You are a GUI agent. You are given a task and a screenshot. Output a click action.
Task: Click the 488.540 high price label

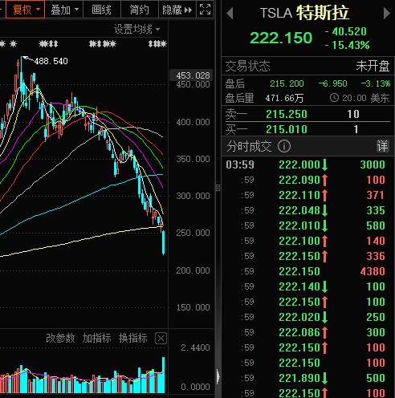51,61
